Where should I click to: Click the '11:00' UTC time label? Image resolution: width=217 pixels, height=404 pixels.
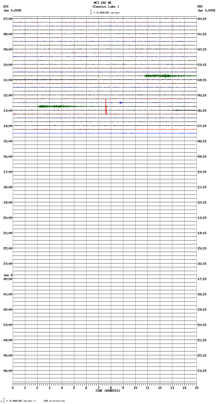pyautogui.click(x=8, y=80)
